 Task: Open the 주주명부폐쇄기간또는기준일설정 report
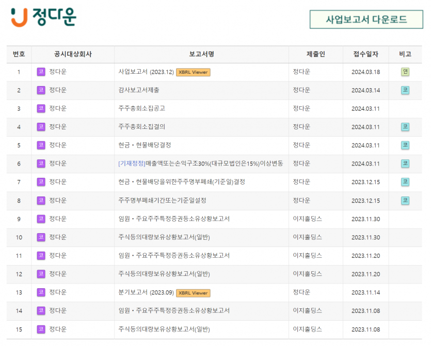162,201
